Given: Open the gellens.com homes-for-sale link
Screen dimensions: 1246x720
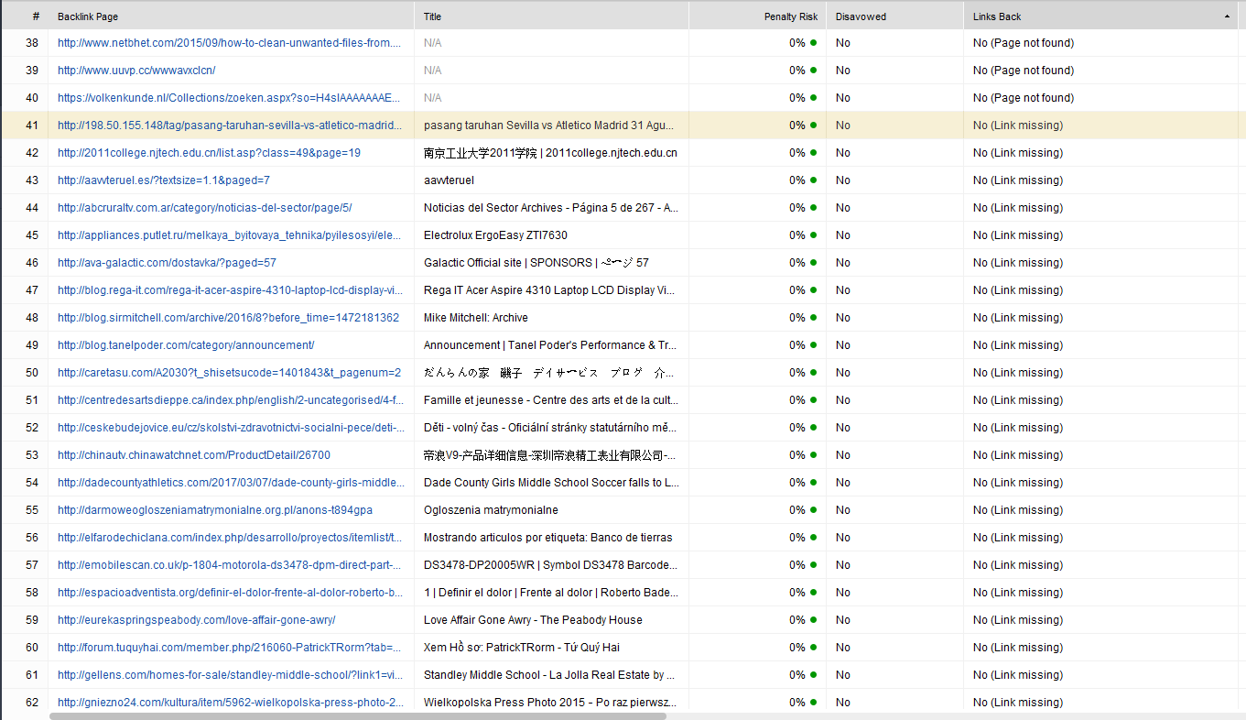Looking at the screenshot, I should point(229,675).
